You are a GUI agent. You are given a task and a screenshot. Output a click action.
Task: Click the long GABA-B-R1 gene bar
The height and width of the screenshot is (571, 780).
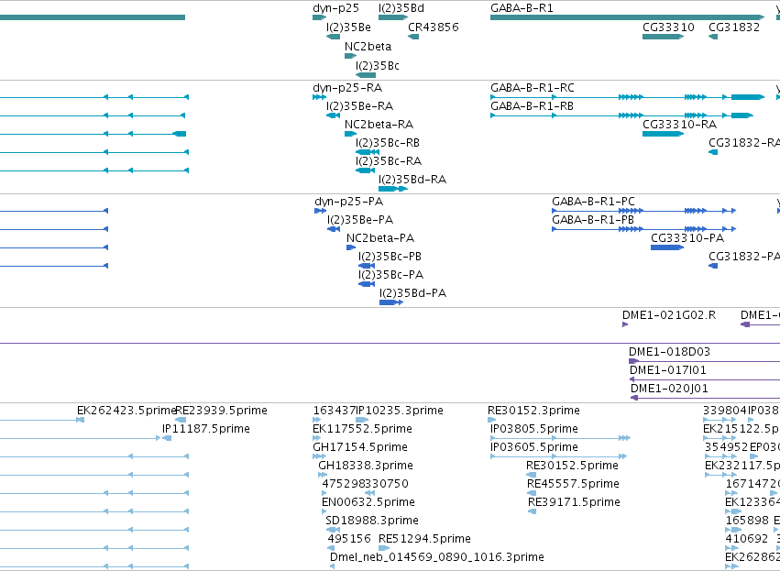627,17
